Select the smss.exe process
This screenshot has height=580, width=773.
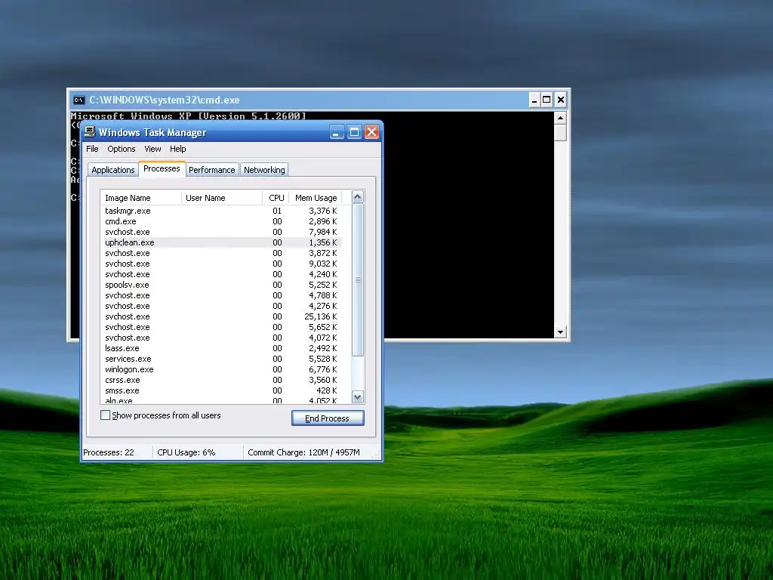[221, 390]
